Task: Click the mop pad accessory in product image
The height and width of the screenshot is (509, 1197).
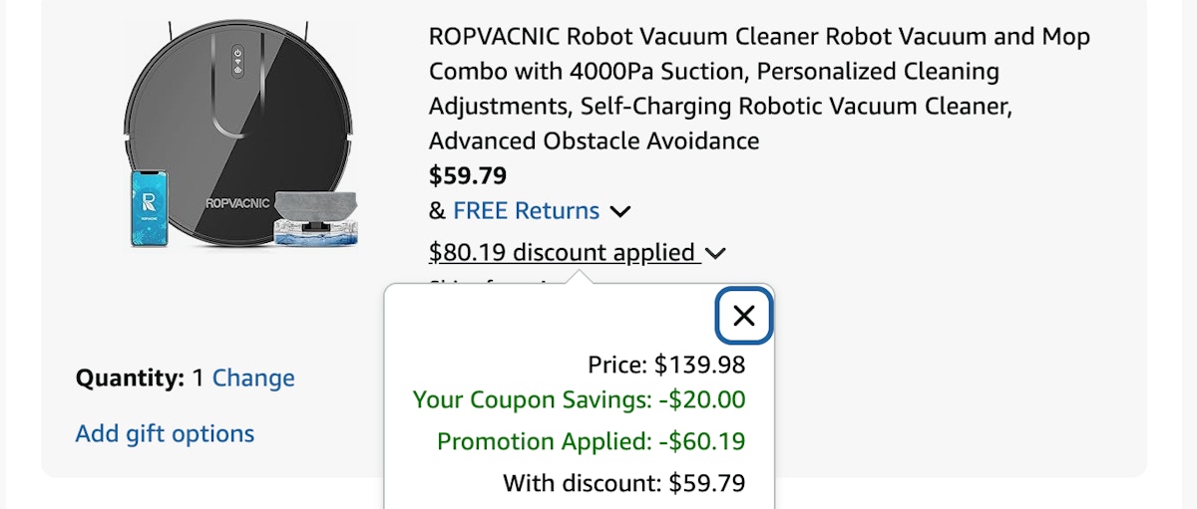Action: pyautogui.click(x=315, y=217)
